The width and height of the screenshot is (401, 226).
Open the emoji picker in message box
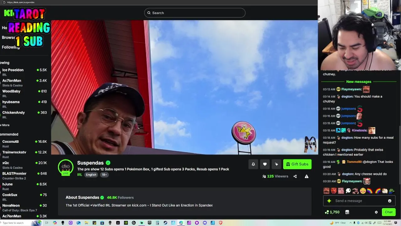[x=389, y=201]
